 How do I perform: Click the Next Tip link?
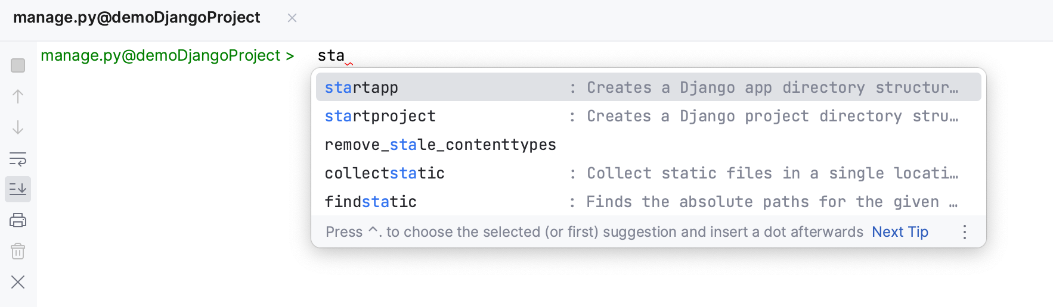[900, 232]
